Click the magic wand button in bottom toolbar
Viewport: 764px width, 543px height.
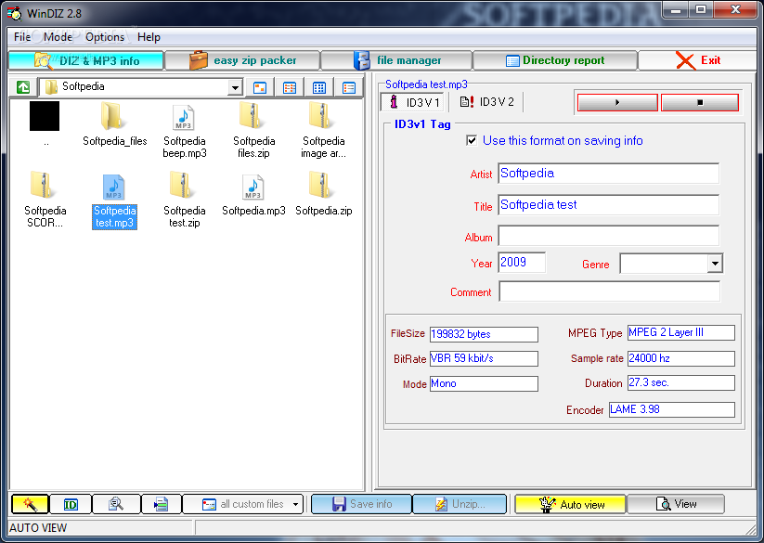[x=31, y=504]
